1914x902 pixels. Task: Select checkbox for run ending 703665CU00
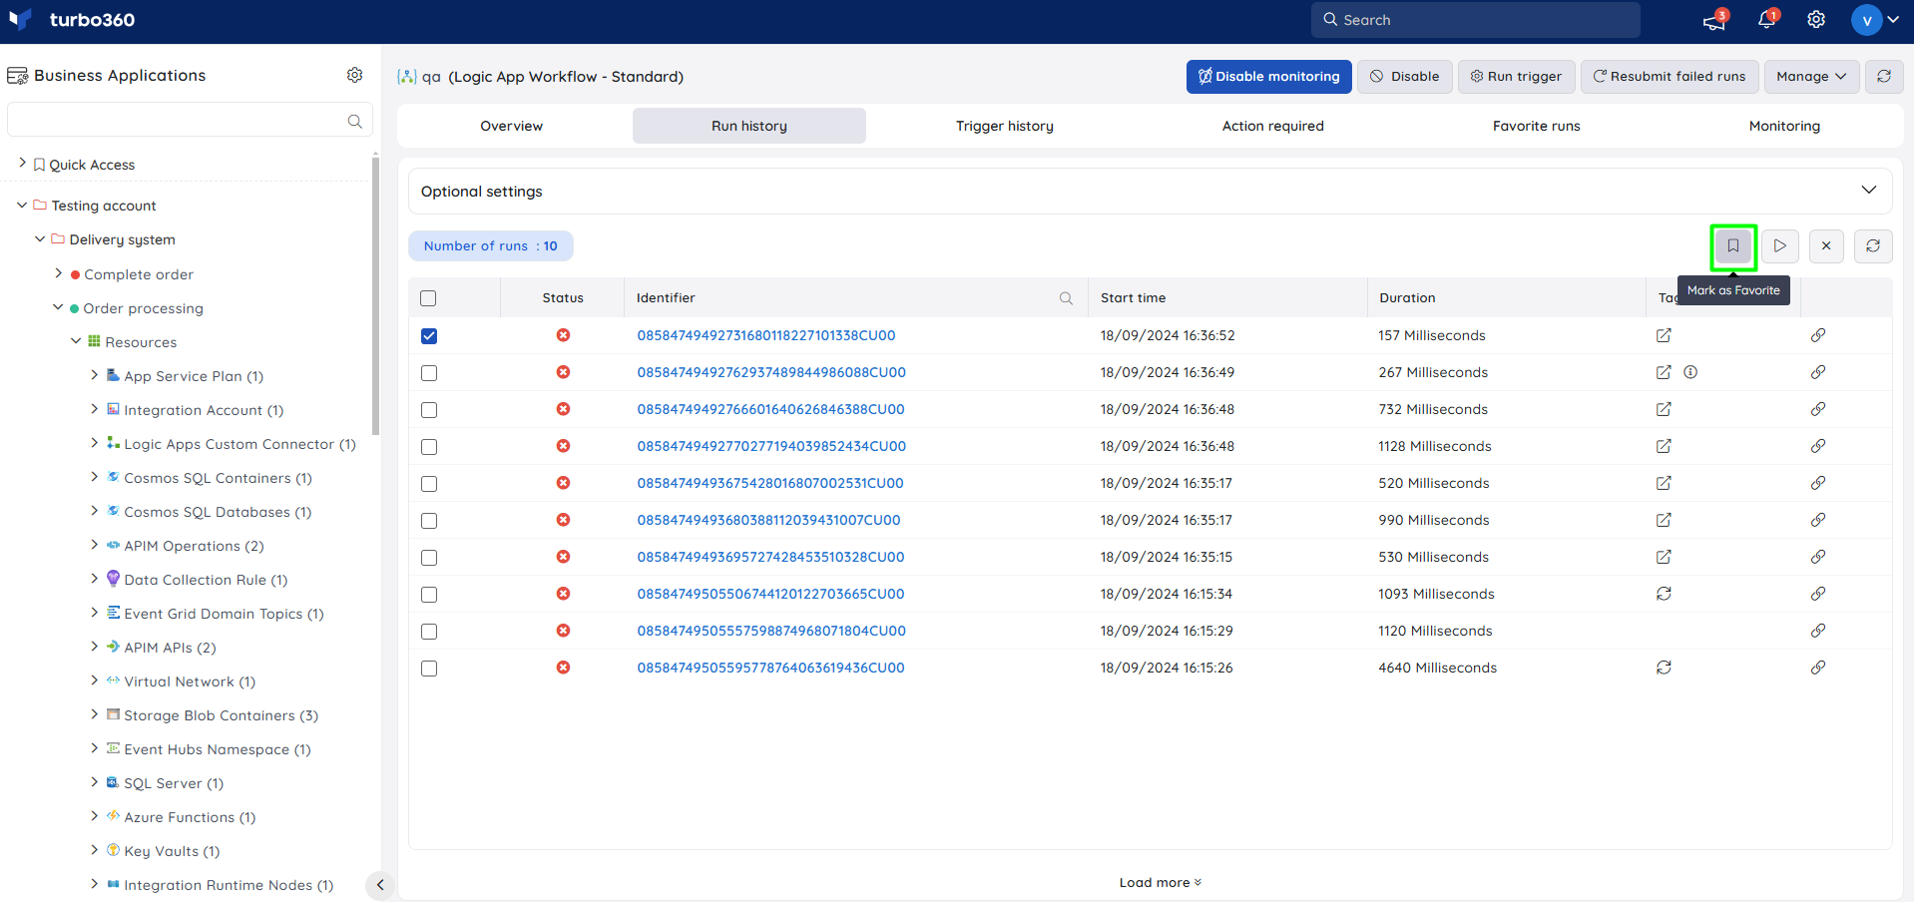coord(429,595)
